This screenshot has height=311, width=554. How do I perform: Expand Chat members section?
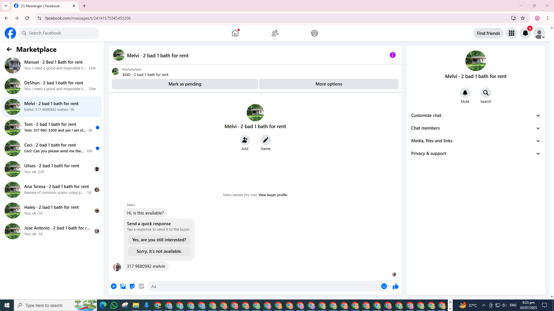point(476,128)
